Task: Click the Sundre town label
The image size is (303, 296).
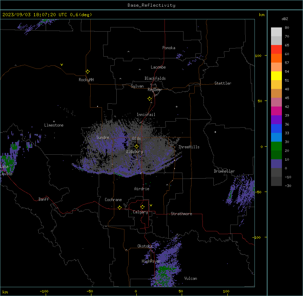Action: click(x=103, y=137)
